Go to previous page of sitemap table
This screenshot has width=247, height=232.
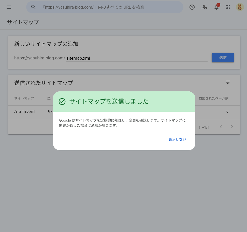tap(221, 127)
